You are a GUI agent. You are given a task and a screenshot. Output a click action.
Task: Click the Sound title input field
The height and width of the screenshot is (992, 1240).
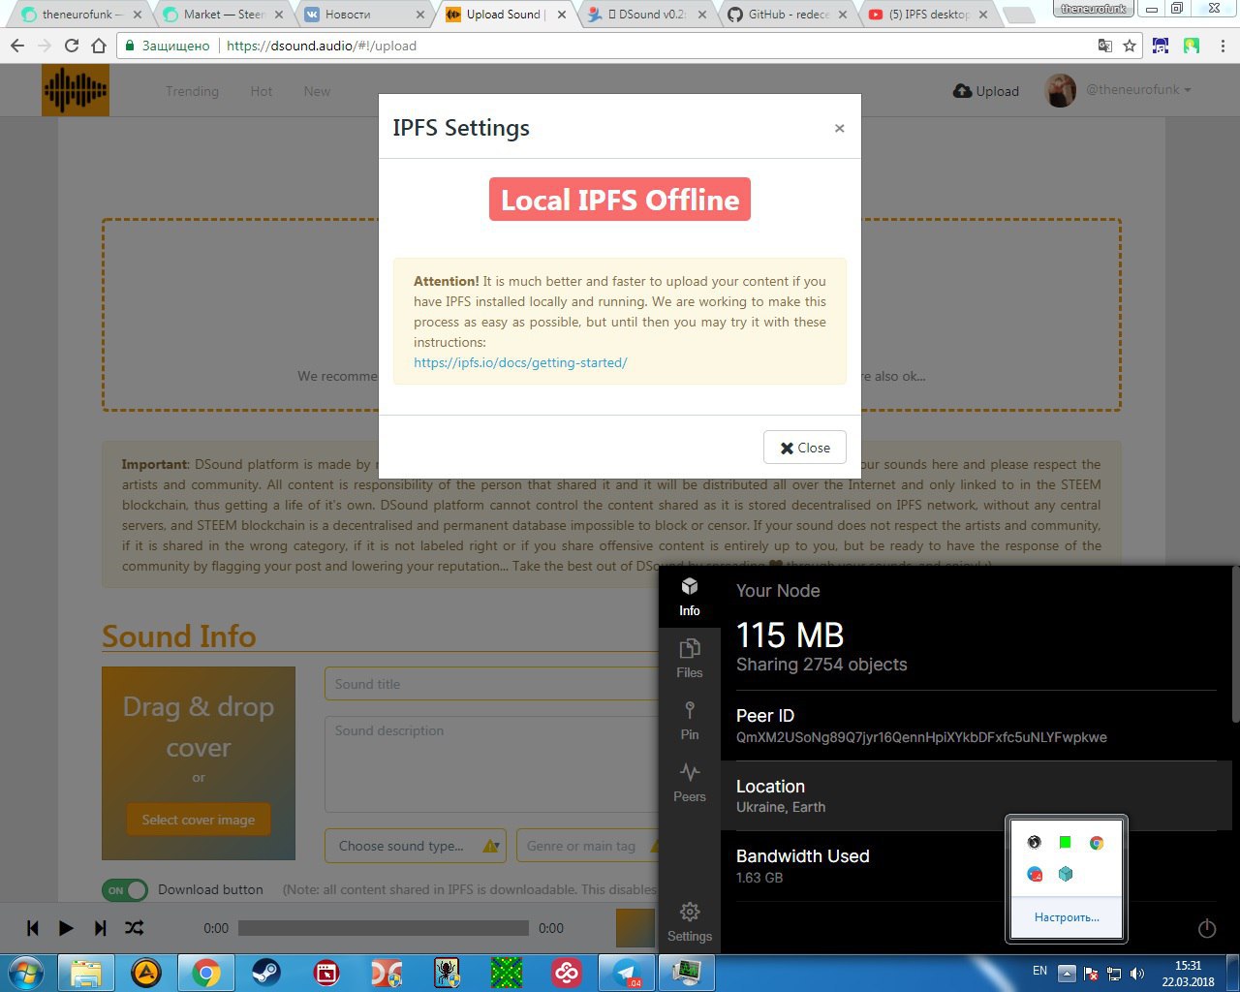coord(491,684)
